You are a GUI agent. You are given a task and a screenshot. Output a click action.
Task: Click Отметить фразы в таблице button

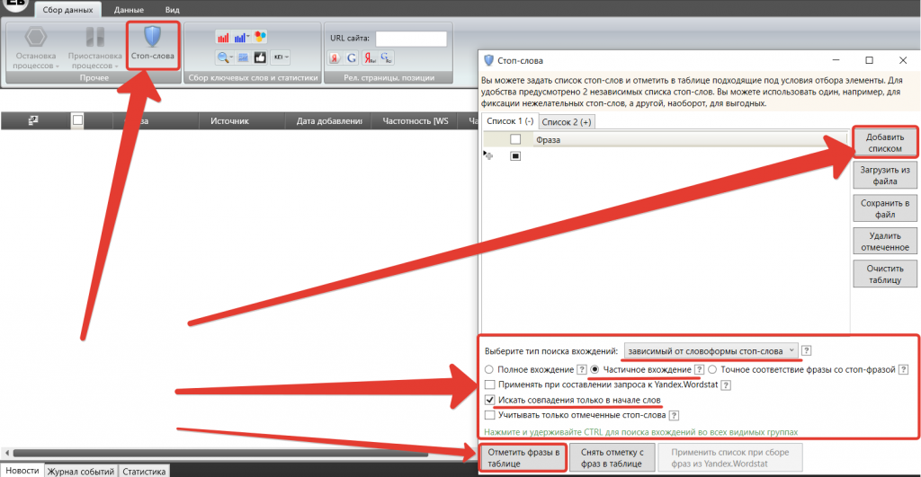[523, 457]
